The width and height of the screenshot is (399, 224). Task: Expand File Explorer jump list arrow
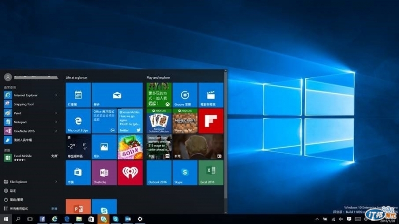tap(56, 182)
